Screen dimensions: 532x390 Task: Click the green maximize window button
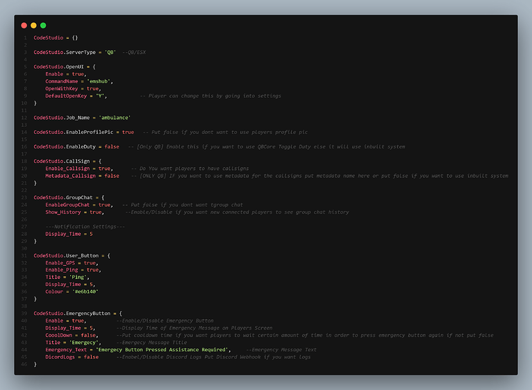[x=43, y=25]
